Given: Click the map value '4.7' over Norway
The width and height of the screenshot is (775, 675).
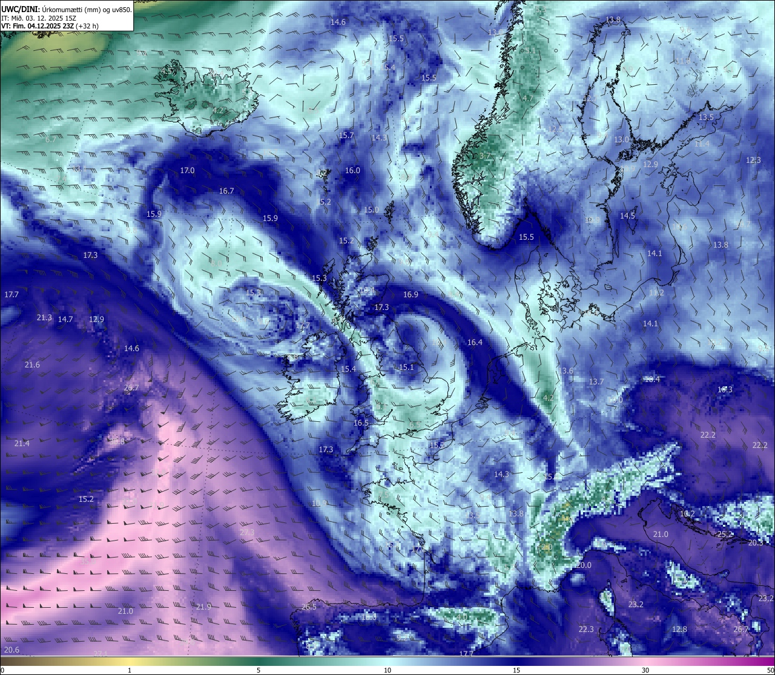Looking at the screenshot, I should coord(528,98).
